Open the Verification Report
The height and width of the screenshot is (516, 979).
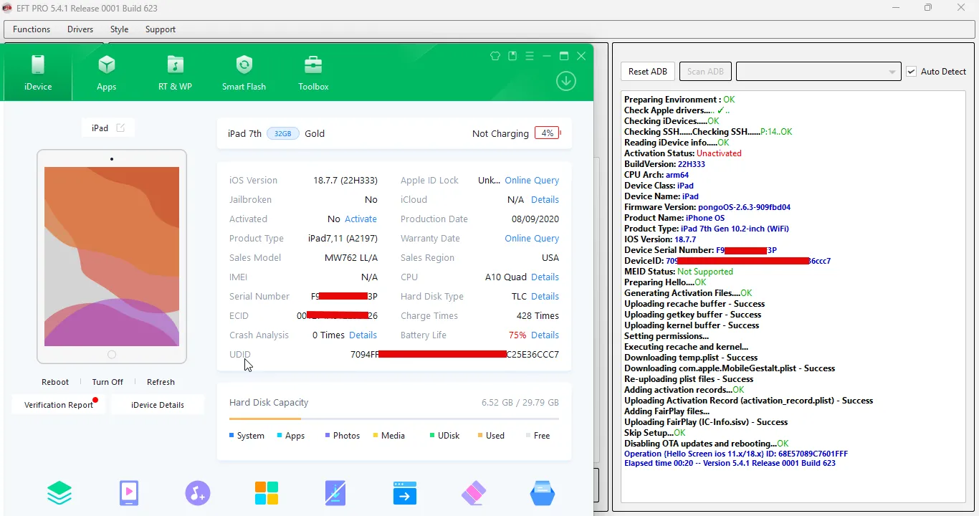(59, 405)
